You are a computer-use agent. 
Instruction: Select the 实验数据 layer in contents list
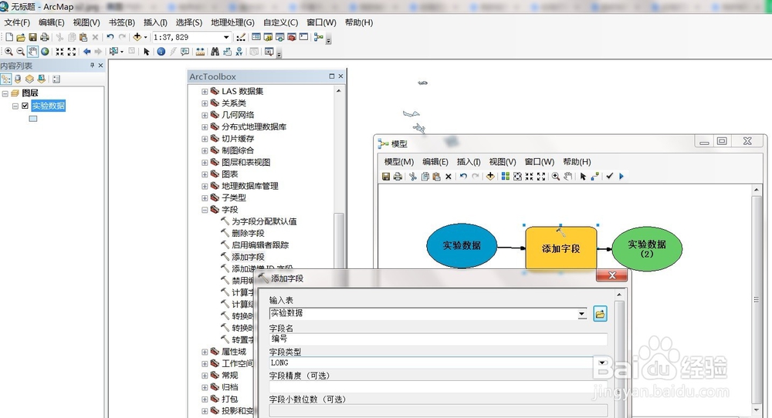point(48,106)
